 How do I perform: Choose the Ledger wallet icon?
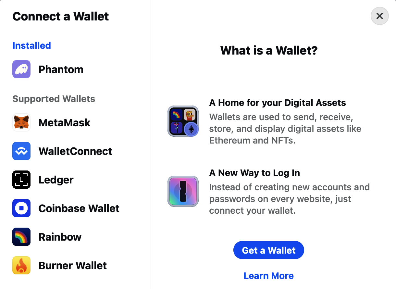[x=21, y=180]
